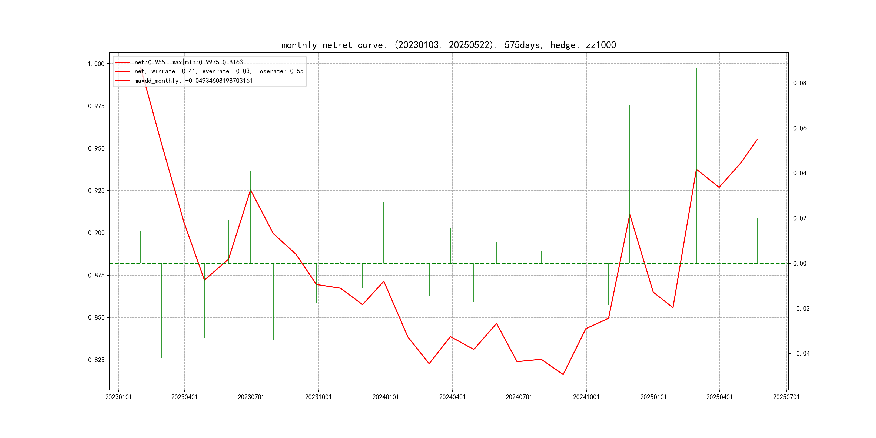Screen dimensions: 876x438
Task: Click the 20250701 x-axis date label
Action: pos(786,397)
